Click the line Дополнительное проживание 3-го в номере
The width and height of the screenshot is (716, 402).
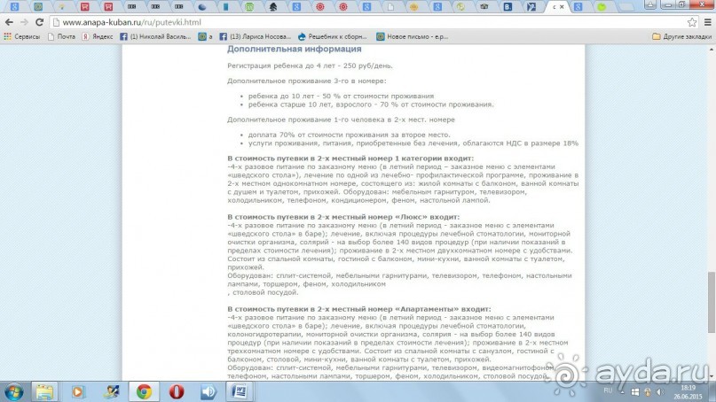coord(306,81)
